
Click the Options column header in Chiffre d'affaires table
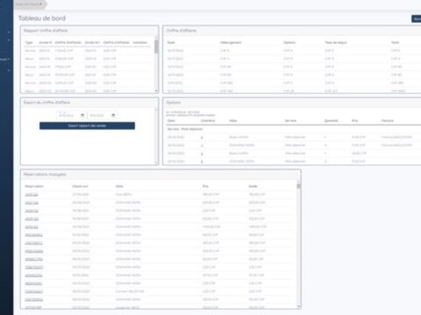click(289, 43)
